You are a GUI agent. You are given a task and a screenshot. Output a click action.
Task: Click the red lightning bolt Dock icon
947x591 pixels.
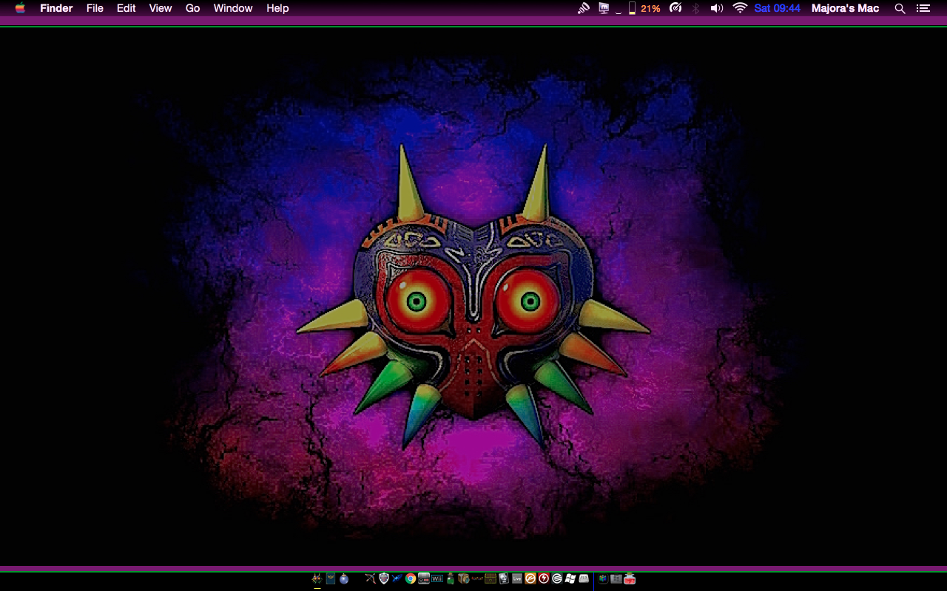tap(544, 578)
